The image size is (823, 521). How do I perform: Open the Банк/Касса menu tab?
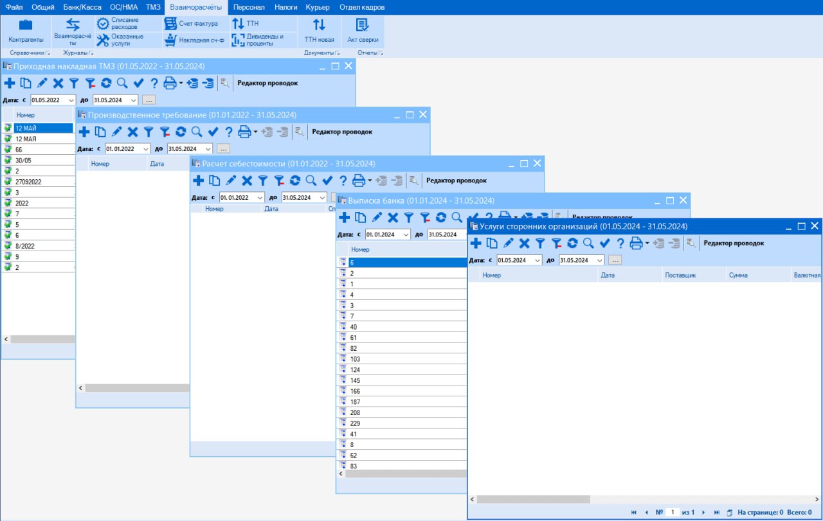[82, 7]
